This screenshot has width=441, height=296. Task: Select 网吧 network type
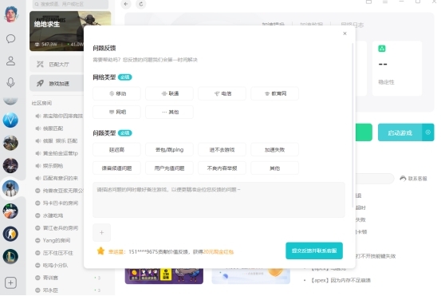point(116,112)
